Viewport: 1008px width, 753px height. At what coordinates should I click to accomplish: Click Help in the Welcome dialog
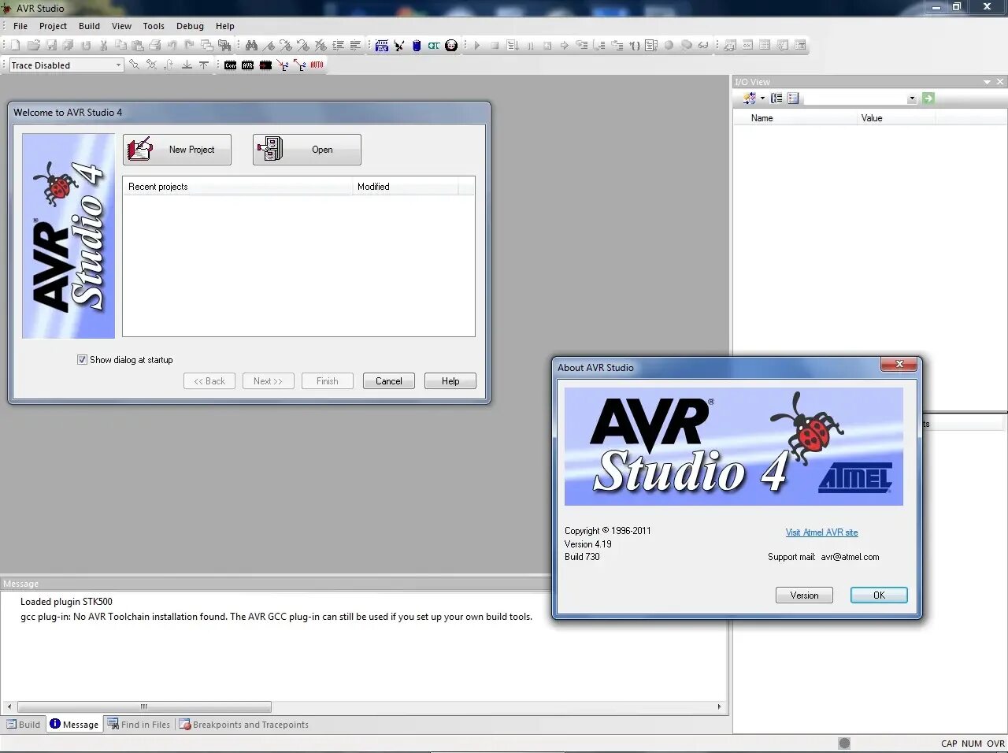coord(450,381)
